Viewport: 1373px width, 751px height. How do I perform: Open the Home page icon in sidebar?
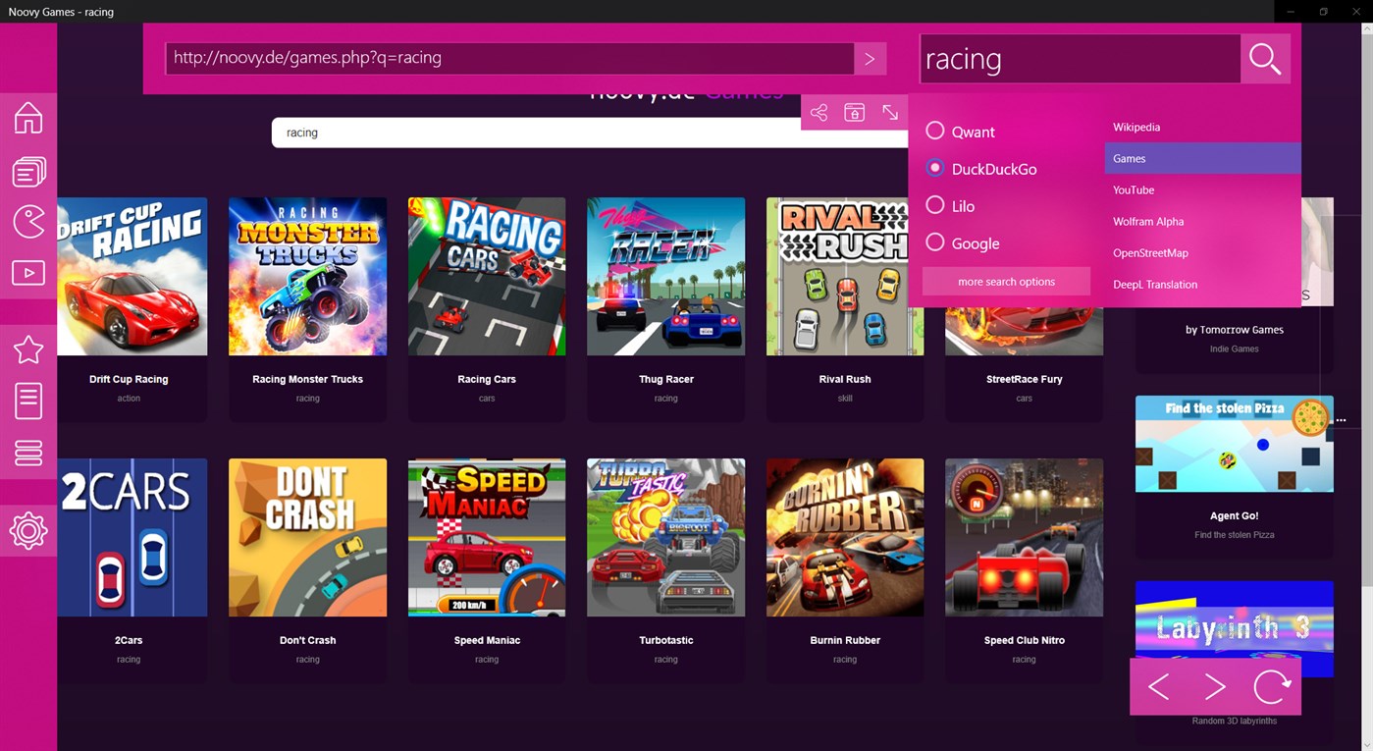29,117
